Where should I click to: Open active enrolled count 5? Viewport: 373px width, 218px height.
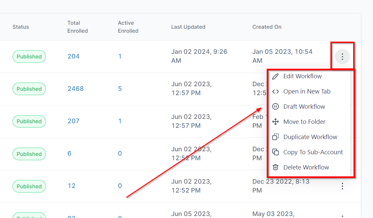click(120, 89)
